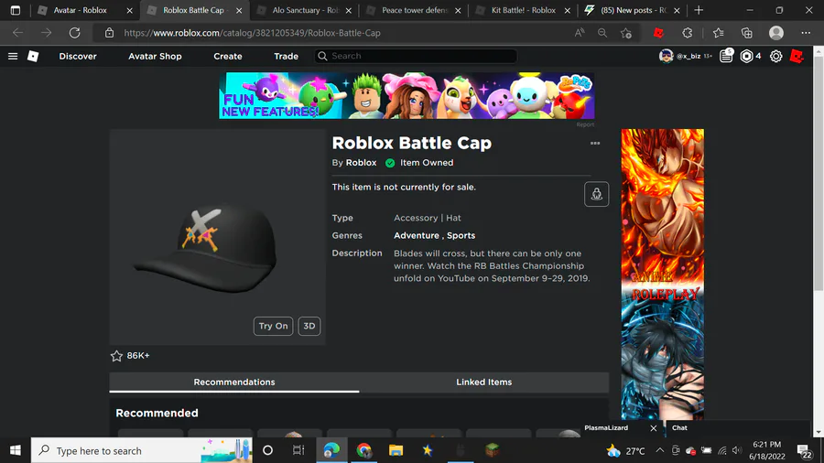Click the red Roblox extension icon in navbar

point(797,56)
